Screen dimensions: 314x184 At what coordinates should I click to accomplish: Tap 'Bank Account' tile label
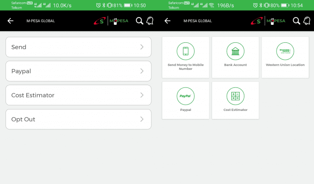(x=235, y=65)
